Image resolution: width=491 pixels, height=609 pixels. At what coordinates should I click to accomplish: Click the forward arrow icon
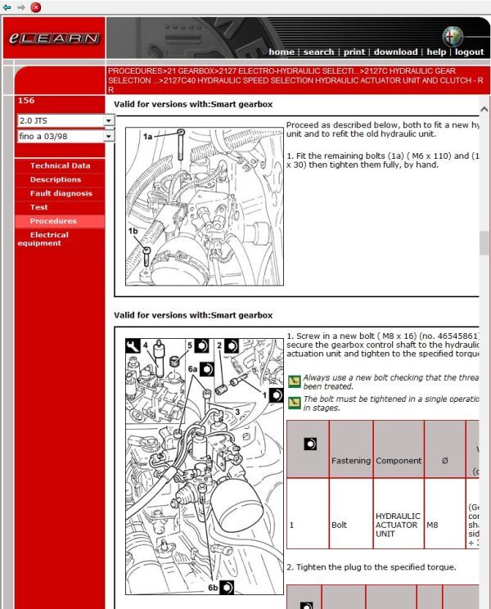coord(21,7)
